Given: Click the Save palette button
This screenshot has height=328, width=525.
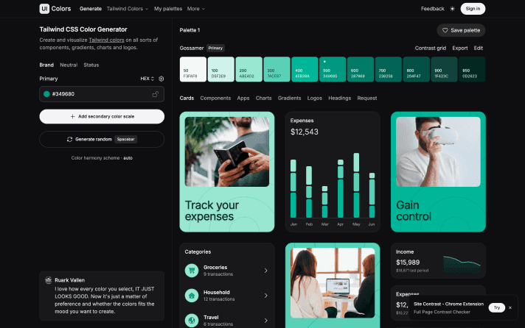Looking at the screenshot, I should click(x=461, y=30).
